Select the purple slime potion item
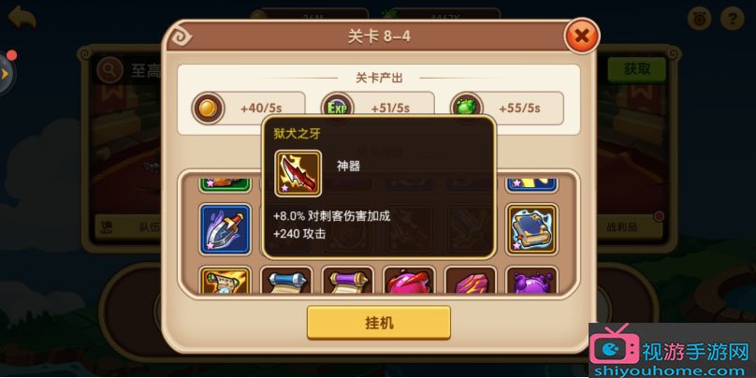Image resolution: width=756 pixels, height=378 pixels. click(x=532, y=281)
